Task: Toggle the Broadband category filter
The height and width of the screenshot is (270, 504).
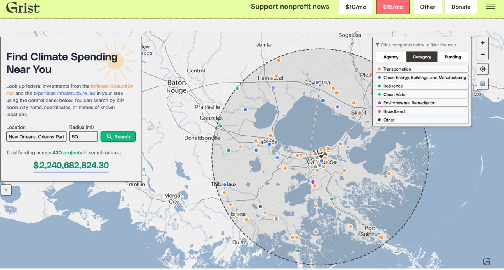Action: [x=422, y=111]
